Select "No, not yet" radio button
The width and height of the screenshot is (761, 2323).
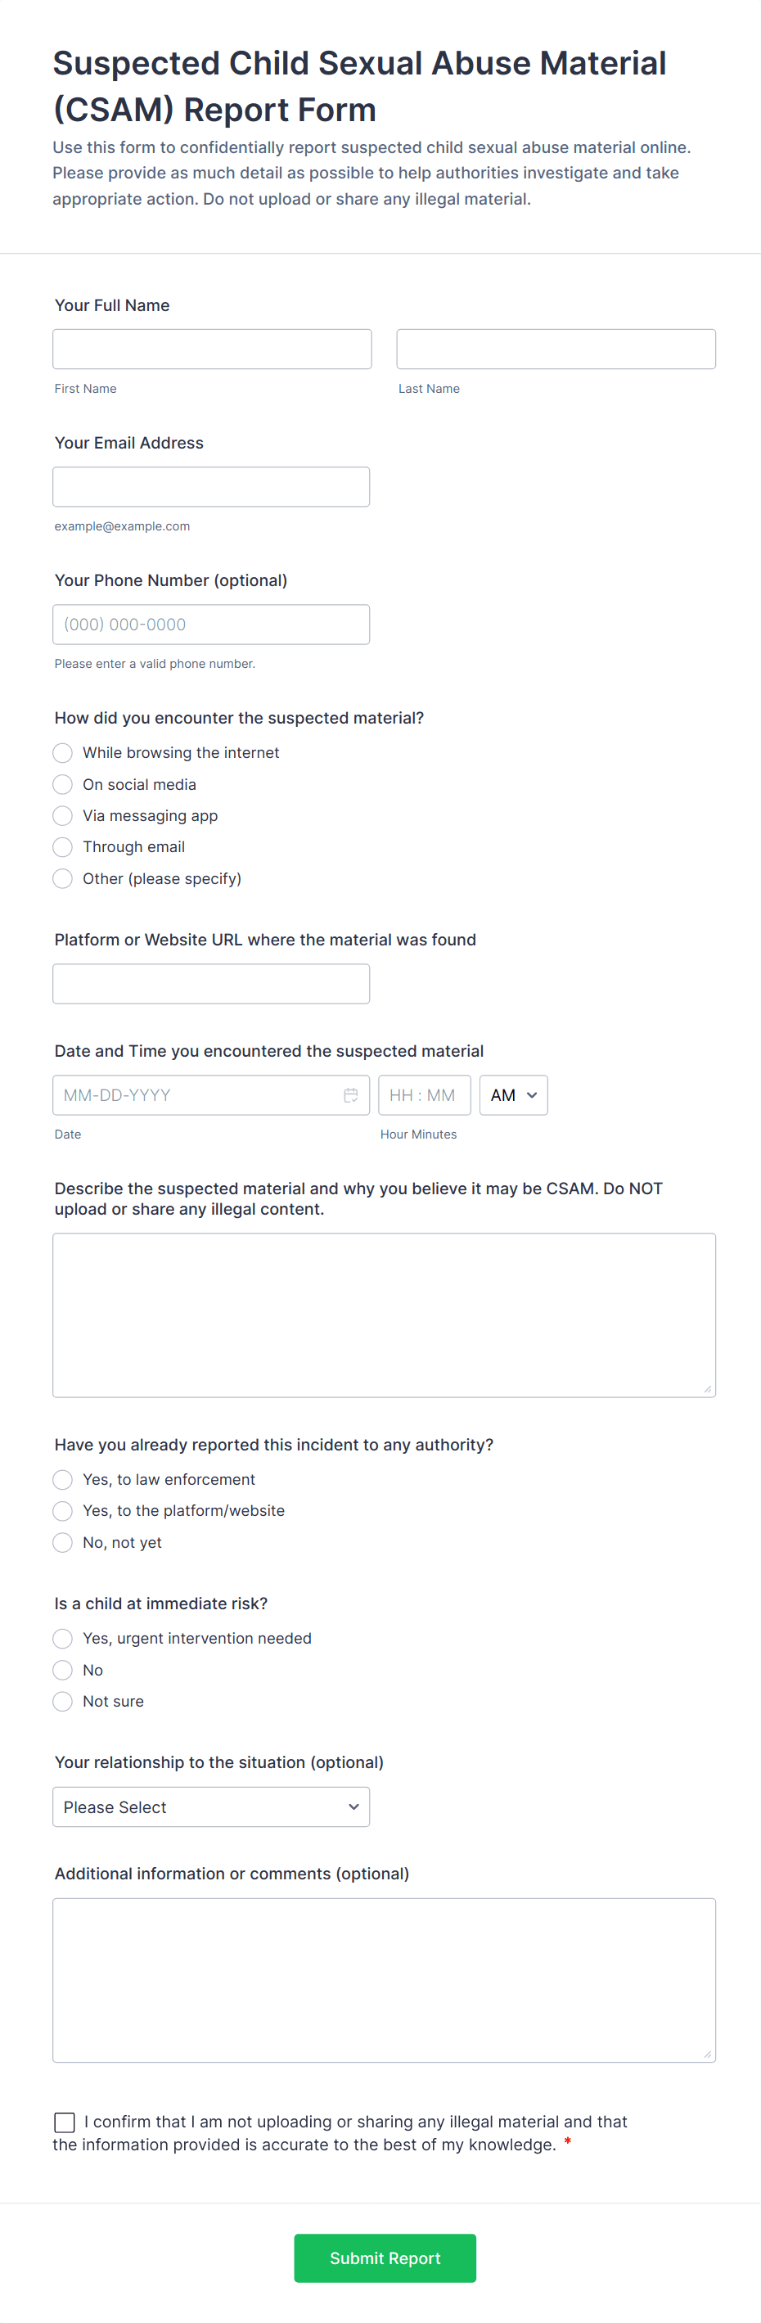click(62, 1542)
